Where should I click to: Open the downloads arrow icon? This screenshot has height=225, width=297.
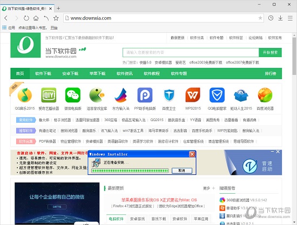coord(280,18)
